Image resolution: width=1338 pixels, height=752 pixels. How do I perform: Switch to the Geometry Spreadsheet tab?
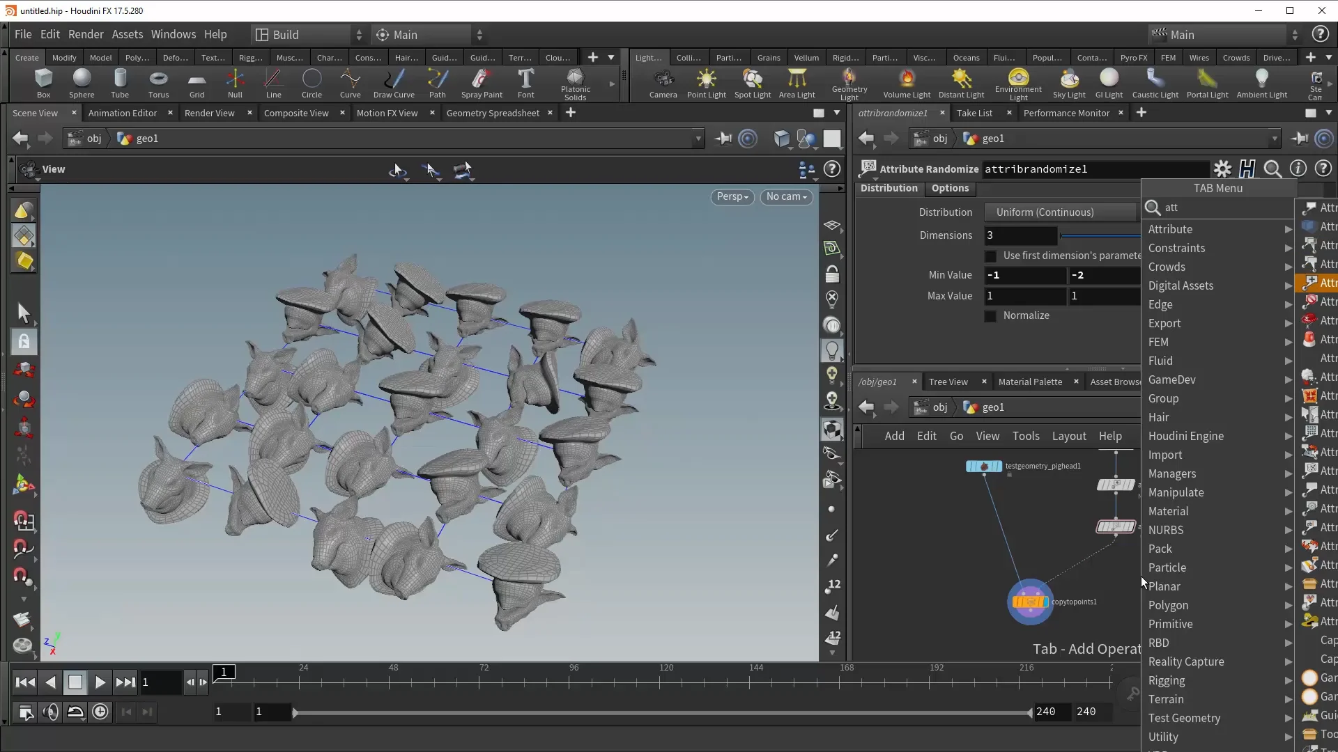pos(492,113)
